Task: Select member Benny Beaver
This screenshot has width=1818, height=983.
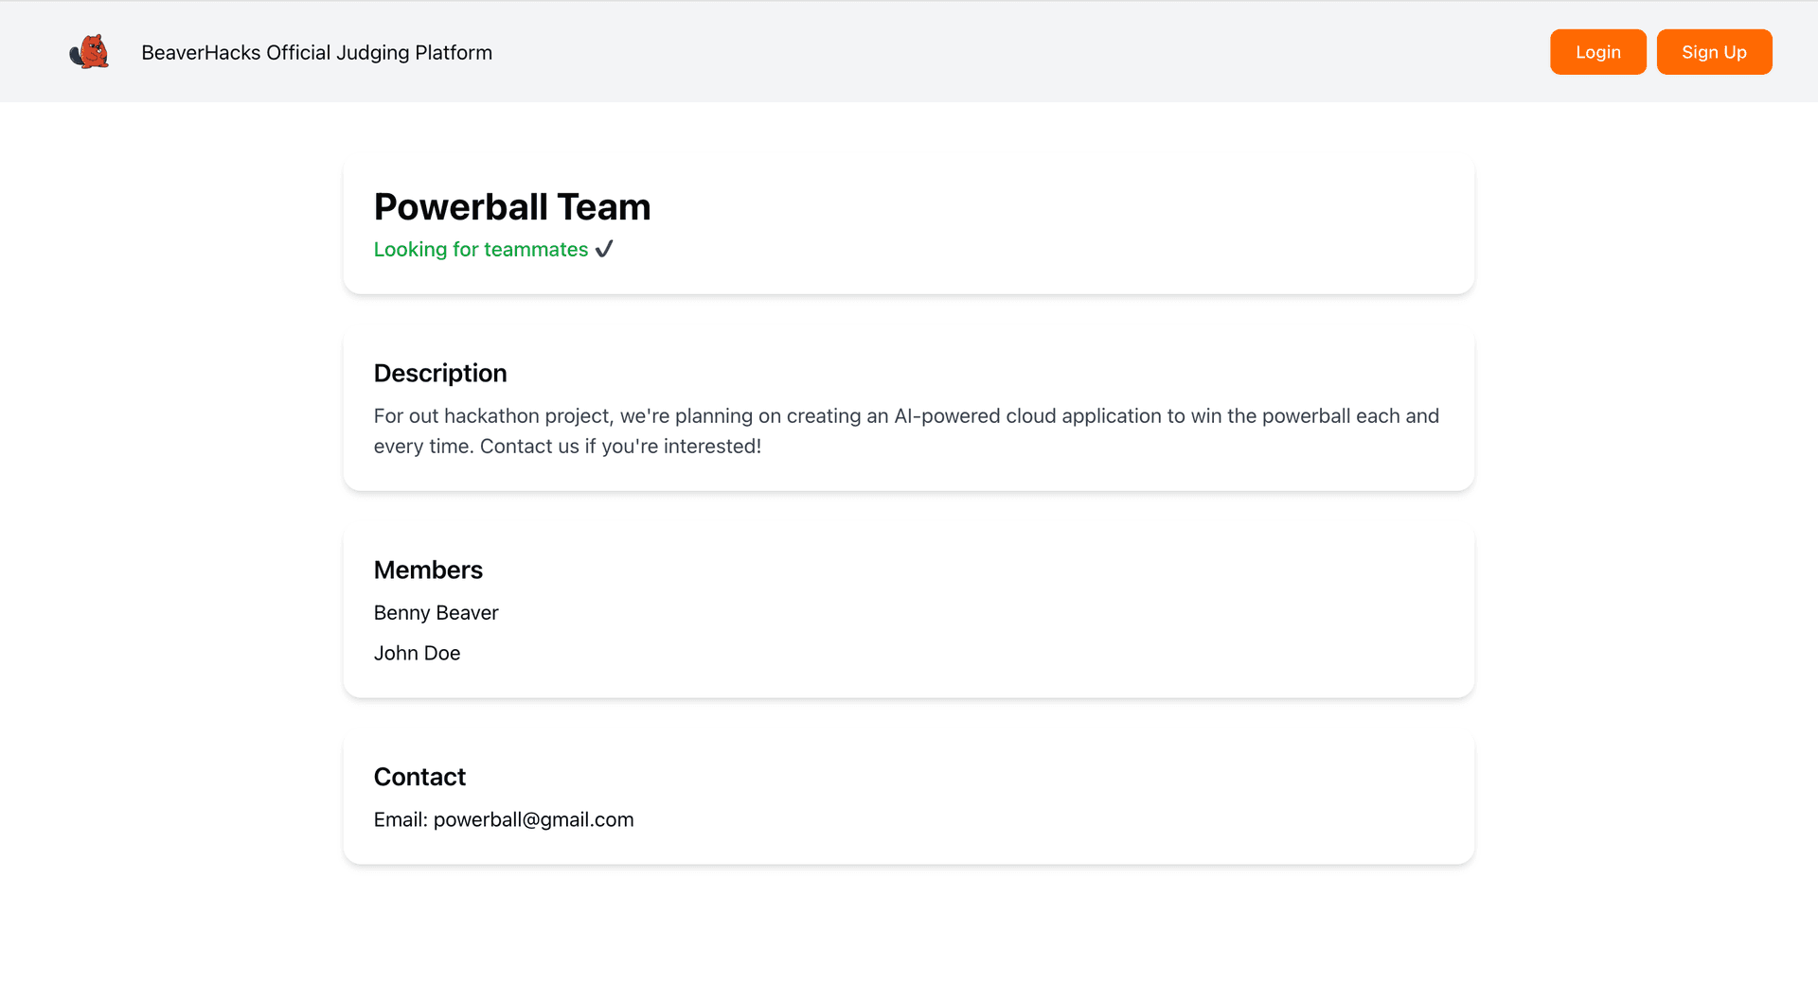Action: [436, 613]
